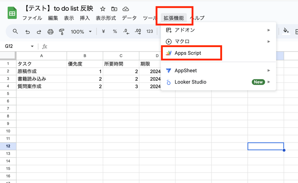Screen dimensions: 298x183
Task: Select the paint format roller tool
Action: point(62,32)
